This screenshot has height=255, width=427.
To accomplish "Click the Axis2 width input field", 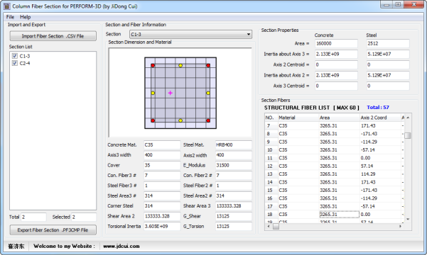I will tap(233, 155).
